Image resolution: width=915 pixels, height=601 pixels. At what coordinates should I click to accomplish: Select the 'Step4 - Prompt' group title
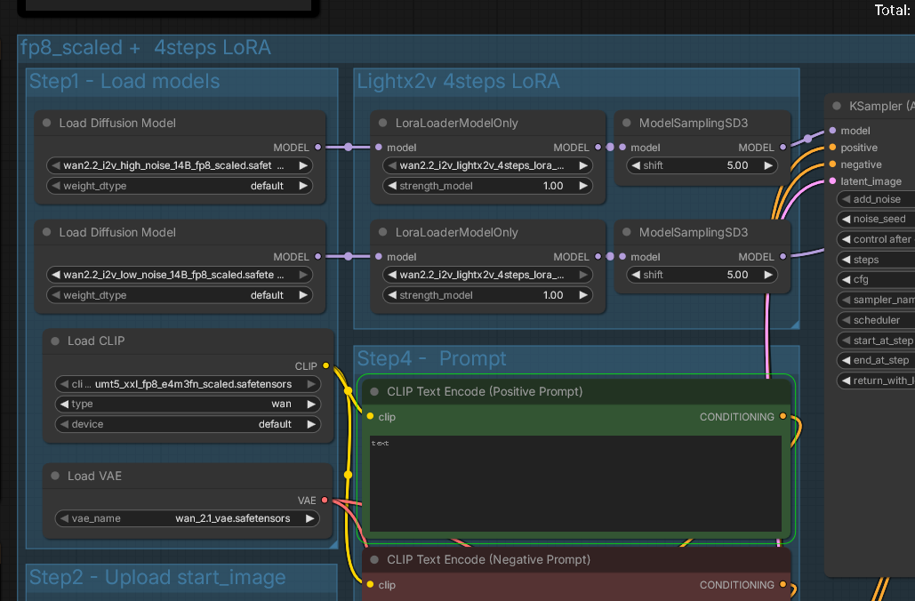[432, 358]
